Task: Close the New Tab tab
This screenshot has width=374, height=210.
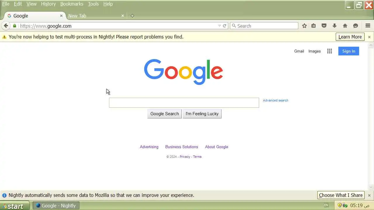Action: tap(123, 16)
